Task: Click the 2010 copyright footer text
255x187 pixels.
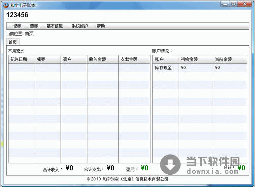Action: tap(127, 179)
